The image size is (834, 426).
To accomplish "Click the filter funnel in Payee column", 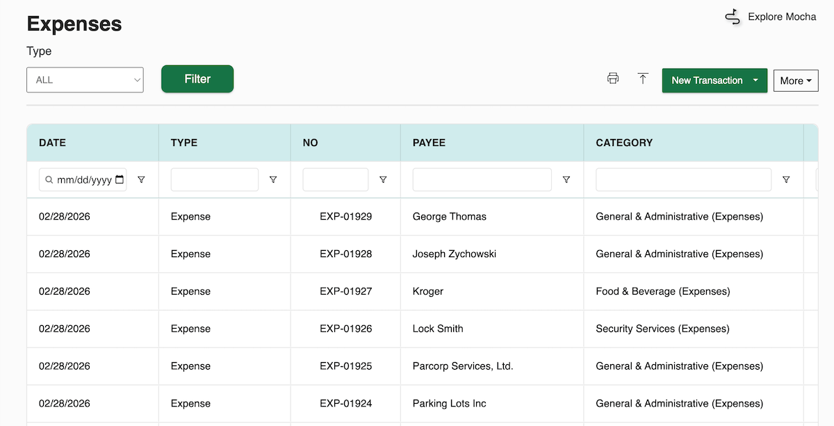I will click(566, 179).
